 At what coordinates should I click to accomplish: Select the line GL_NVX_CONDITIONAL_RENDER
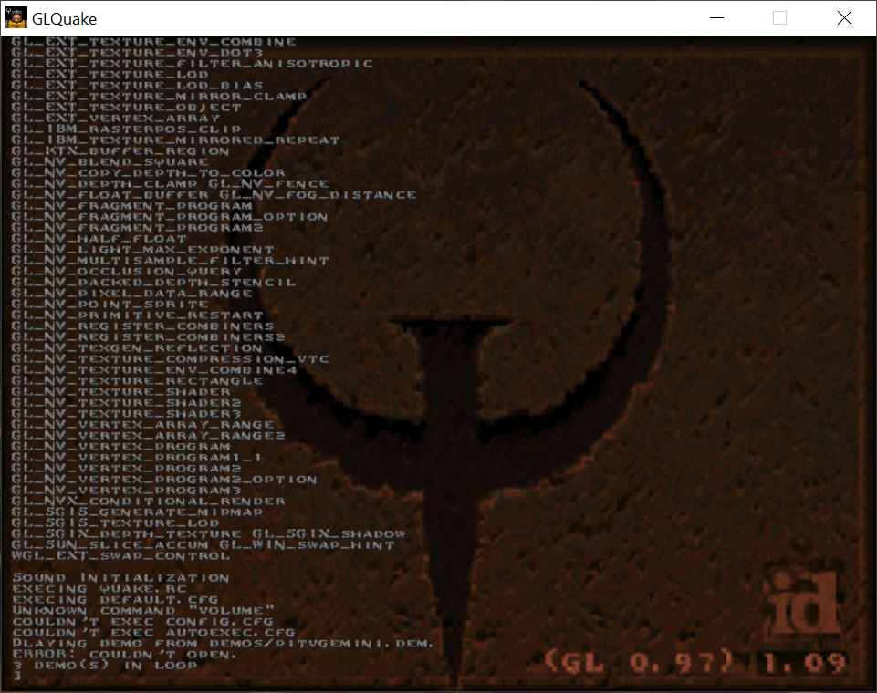pos(148,502)
